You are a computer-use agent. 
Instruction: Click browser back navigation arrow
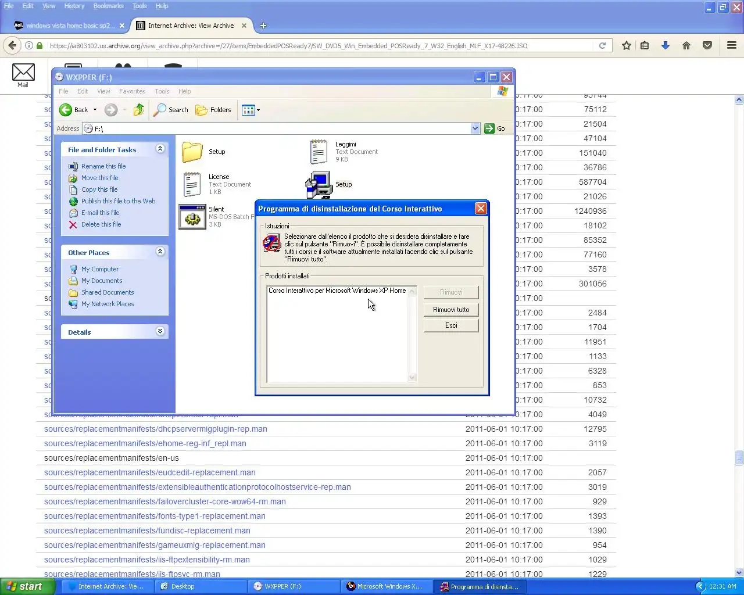click(x=12, y=45)
